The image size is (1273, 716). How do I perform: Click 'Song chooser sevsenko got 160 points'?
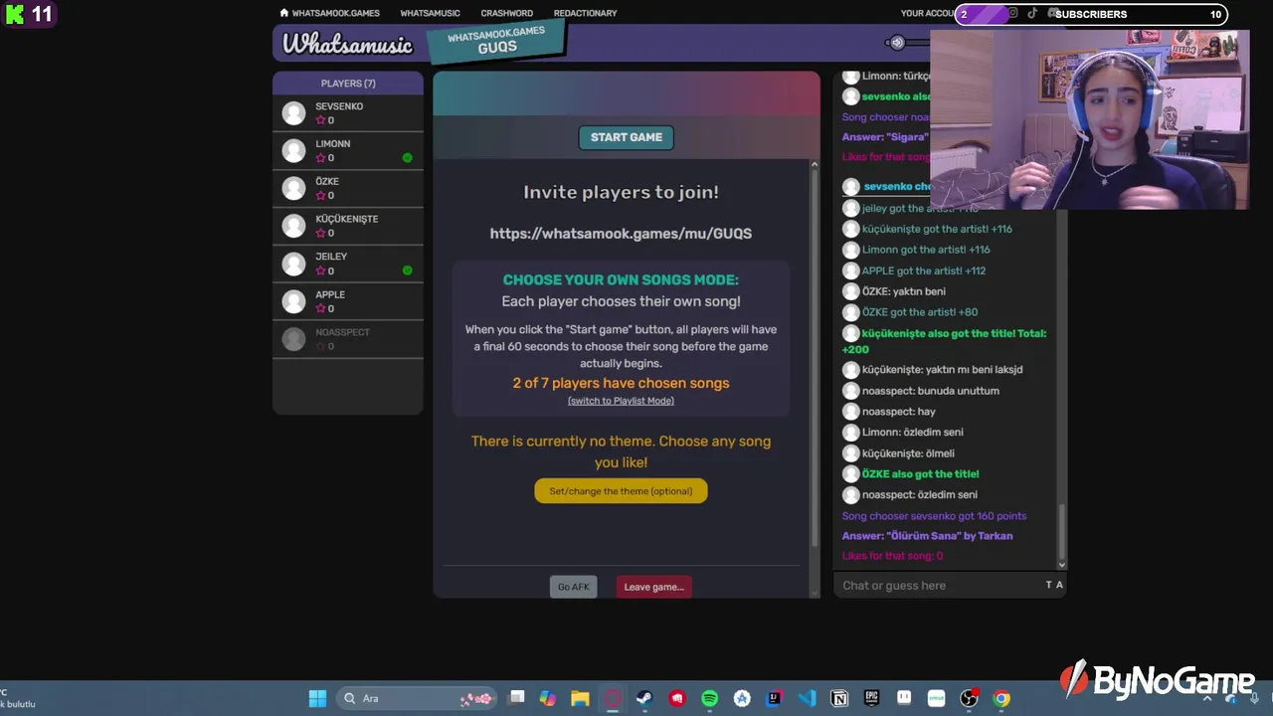pos(934,515)
